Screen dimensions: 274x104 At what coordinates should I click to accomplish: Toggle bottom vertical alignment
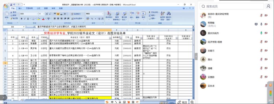pyautogui.click(x=61, y=14)
